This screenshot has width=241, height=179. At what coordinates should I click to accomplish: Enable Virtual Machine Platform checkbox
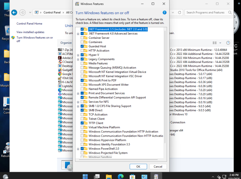click(x=82, y=127)
